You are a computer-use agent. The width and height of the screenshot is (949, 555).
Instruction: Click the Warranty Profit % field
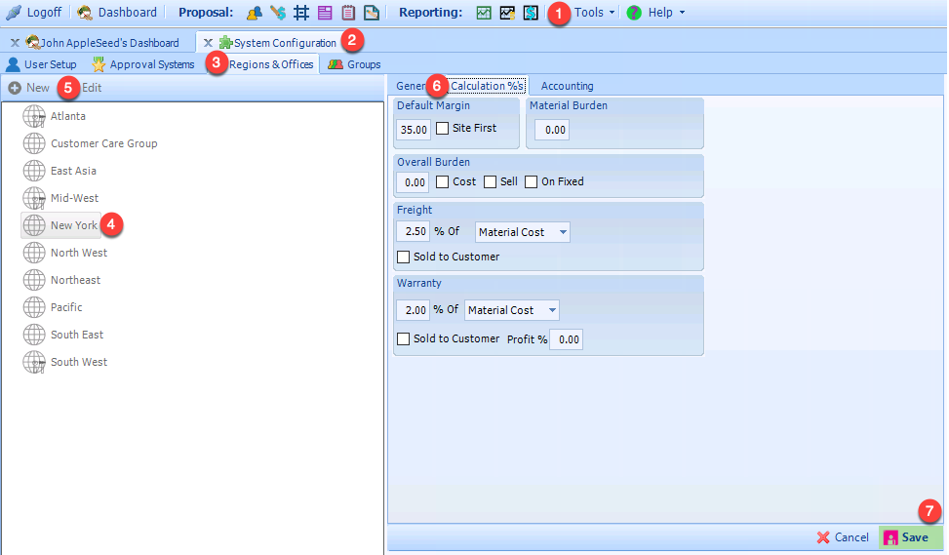[x=567, y=339]
